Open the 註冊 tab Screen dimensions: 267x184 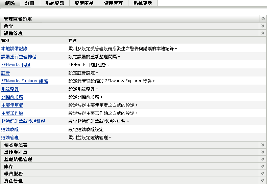click(30, 3)
